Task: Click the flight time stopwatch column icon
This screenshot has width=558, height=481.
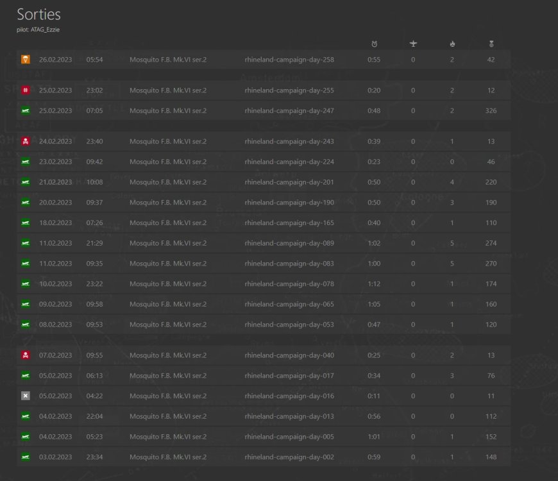Action: (x=374, y=44)
